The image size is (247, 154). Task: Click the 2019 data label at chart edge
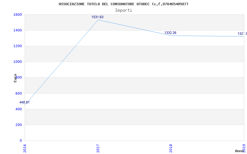click(x=242, y=34)
